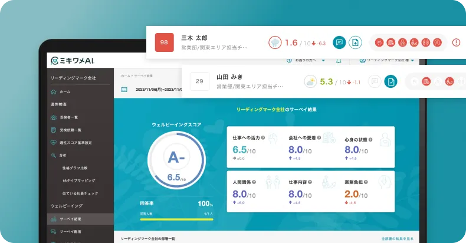Open 16タイプマッピング in the sidebar
Image resolution: width=466 pixels, height=243 pixels.
[x=80, y=180]
